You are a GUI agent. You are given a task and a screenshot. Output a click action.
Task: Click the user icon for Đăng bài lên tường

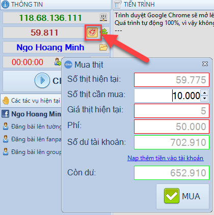click(6, 127)
